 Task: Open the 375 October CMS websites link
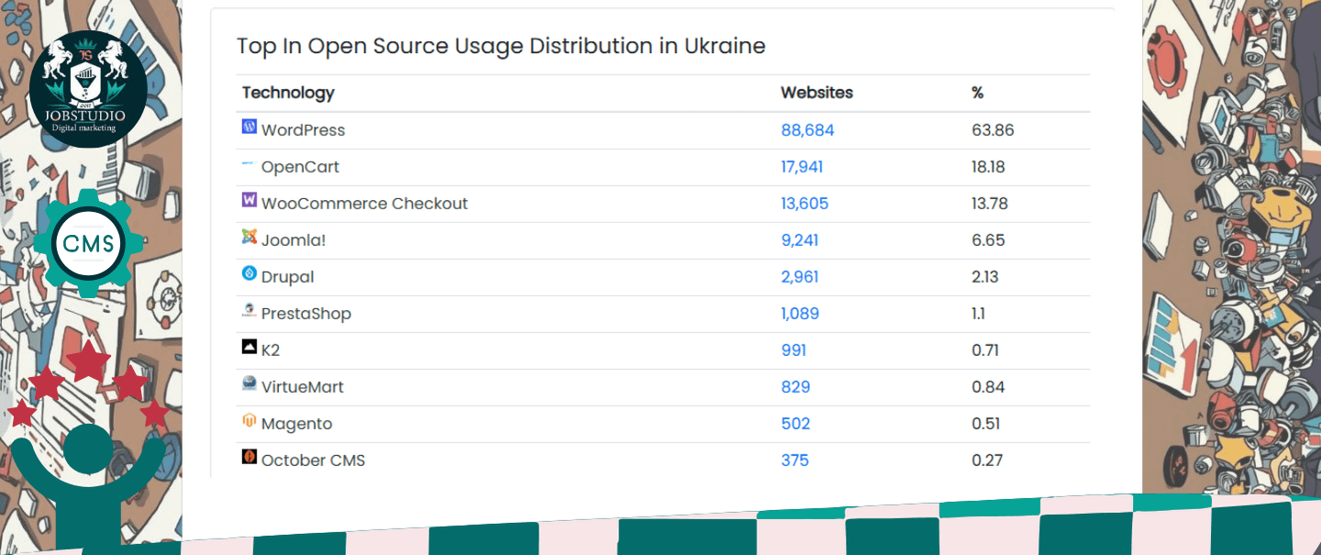[x=794, y=461]
